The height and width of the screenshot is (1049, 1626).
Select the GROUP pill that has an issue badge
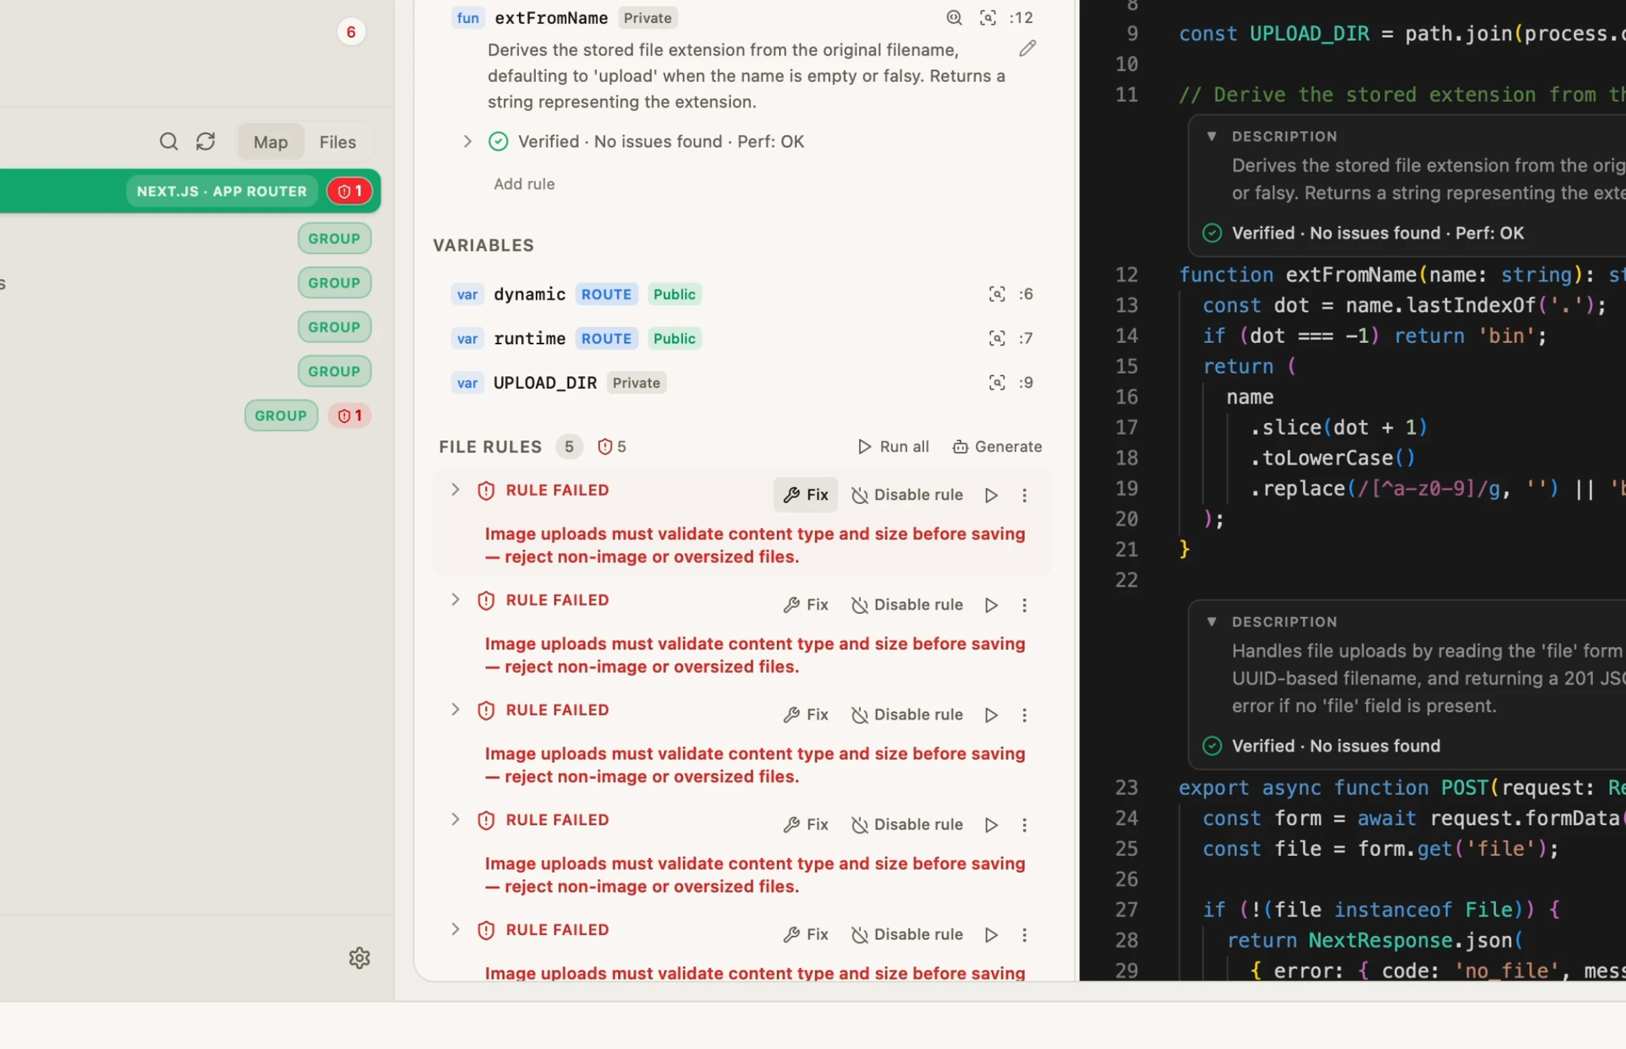pos(280,415)
